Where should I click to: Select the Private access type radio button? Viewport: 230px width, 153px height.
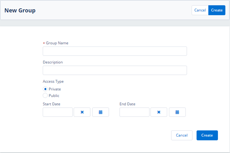(x=45, y=89)
